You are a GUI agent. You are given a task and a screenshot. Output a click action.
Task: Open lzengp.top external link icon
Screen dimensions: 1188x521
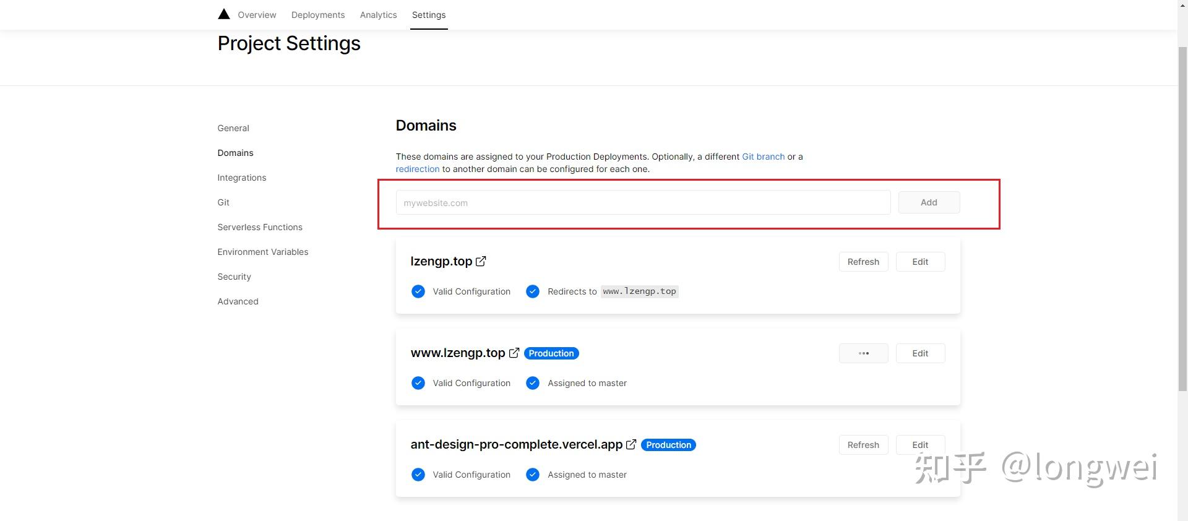(x=481, y=261)
